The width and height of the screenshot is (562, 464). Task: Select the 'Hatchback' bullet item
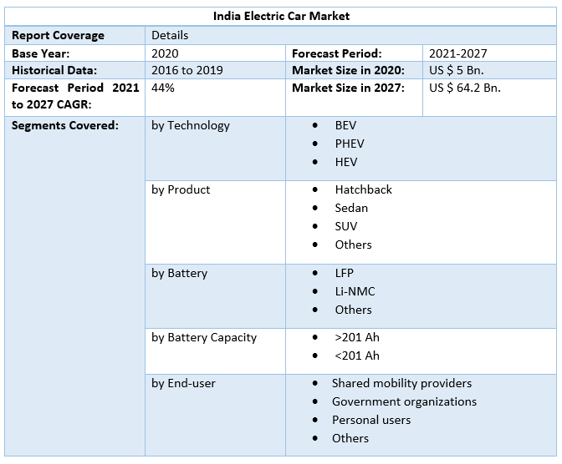(364, 189)
